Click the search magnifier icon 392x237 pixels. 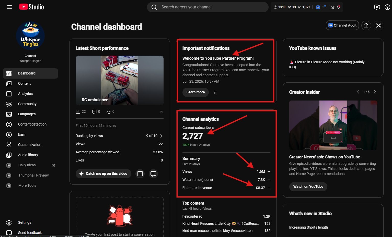154,7
